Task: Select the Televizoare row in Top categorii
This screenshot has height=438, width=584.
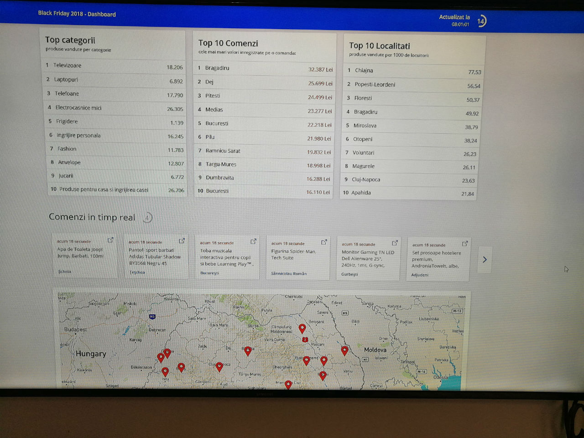Action: click(114, 66)
